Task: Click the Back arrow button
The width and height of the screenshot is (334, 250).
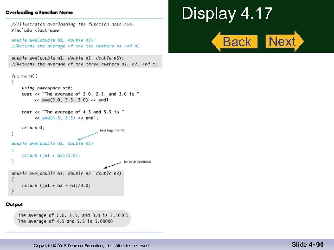Action: click(x=235, y=42)
